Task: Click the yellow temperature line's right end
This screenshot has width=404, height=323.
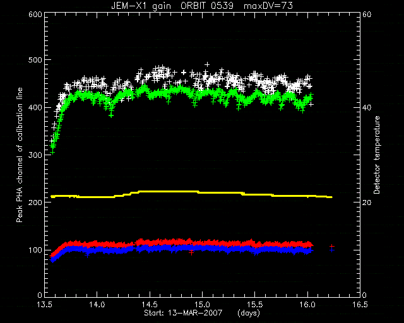Action: point(331,197)
